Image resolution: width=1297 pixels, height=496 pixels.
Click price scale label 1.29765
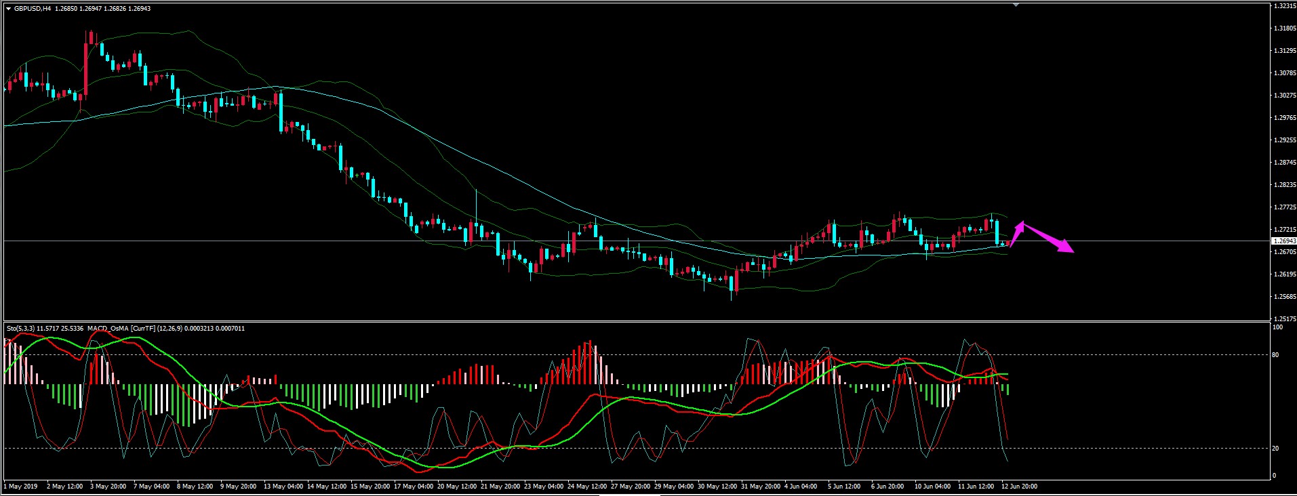tap(1285, 118)
